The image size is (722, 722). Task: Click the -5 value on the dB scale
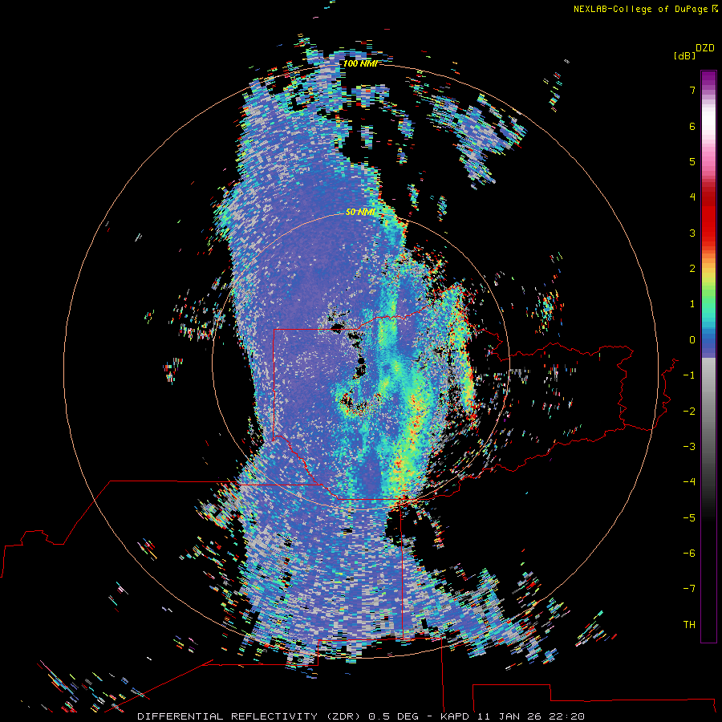pyautogui.click(x=689, y=518)
